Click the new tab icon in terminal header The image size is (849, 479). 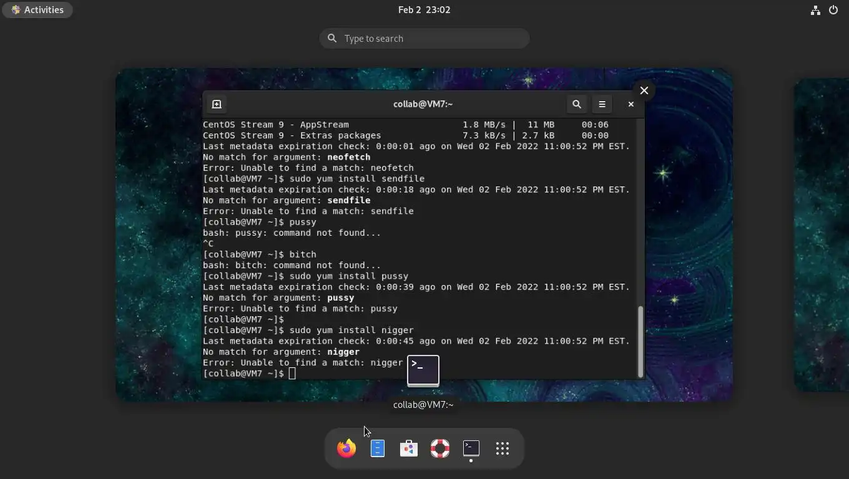217,104
